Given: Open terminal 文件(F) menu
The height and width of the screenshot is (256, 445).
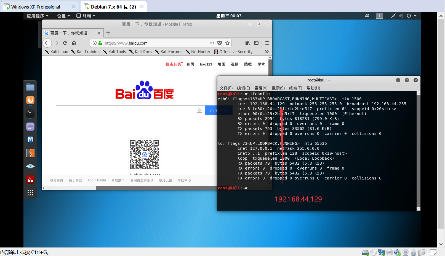Looking at the screenshot, I should (226, 88).
